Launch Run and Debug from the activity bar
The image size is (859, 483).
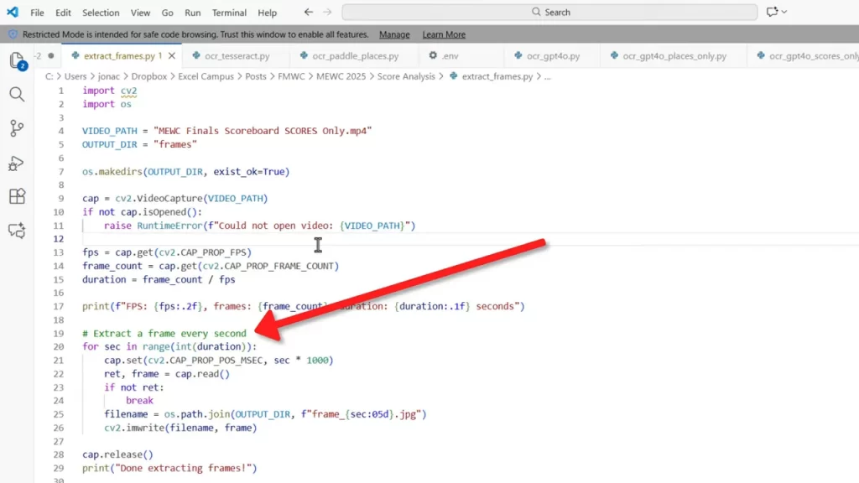(x=18, y=162)
